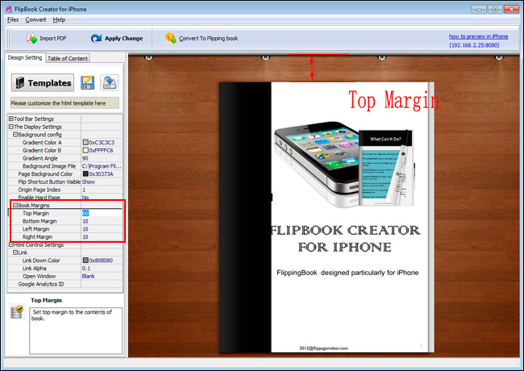Click the Link Alpha value 0.1
524x371 pixels.
click(x=86, y=269)
